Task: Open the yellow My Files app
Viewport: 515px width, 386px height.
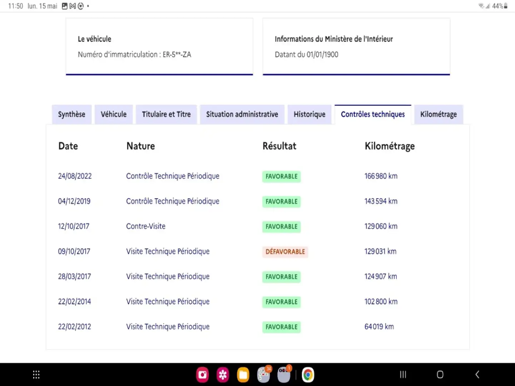Action: 243,375
